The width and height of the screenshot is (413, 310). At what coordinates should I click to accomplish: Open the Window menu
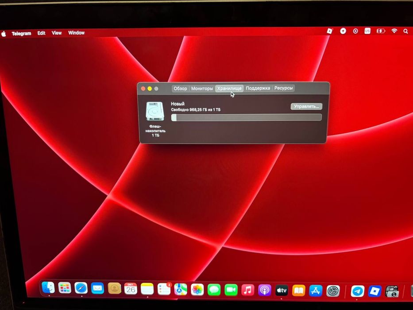(76, 33)
